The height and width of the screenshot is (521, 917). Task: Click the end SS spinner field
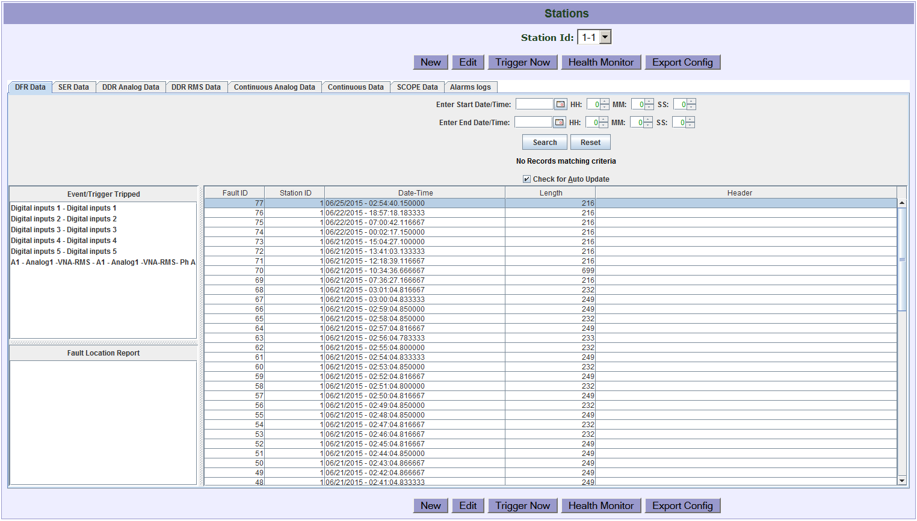pos(679,122)
